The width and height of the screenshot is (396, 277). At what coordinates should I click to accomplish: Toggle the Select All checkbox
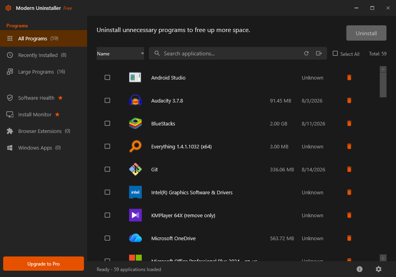tap(335, 53)
